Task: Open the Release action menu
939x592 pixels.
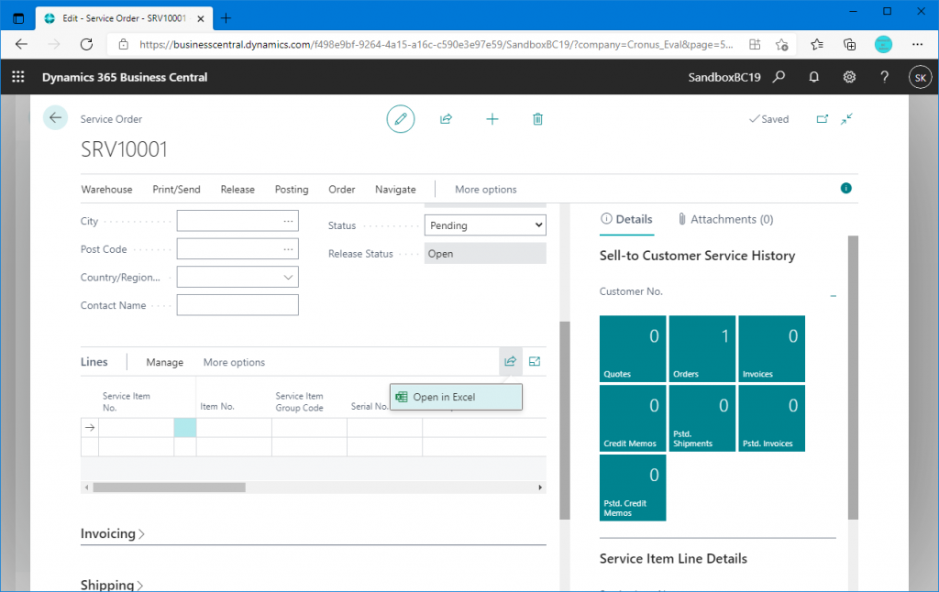Action: click(238, 189)
